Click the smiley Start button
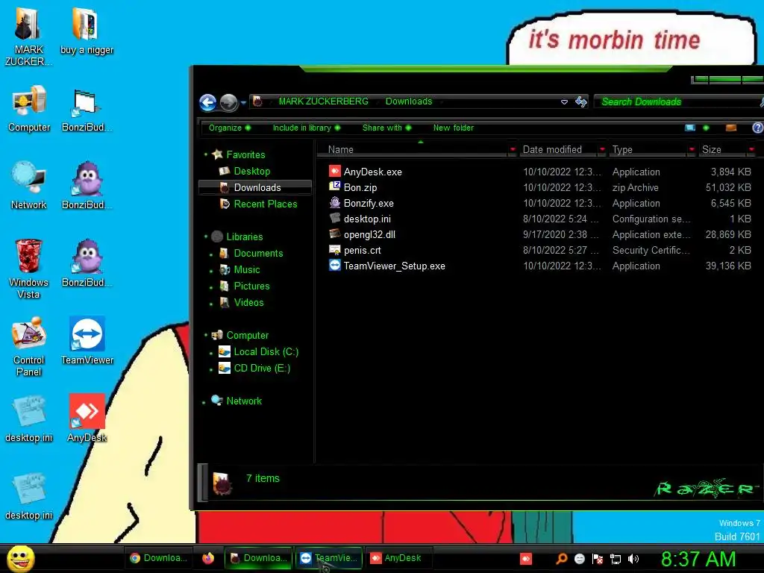Screen dimensions: 764x573 (20, 558)
